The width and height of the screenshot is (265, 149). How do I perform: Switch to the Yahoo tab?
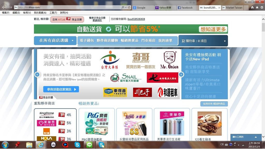click(165, 7)
